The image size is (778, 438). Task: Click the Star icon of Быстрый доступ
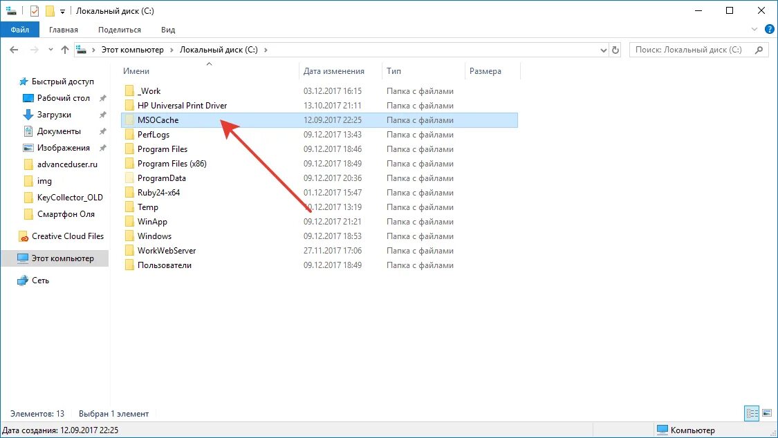[23, 82]
